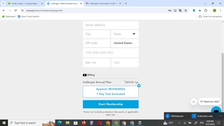This screenshot has width=224, height=126.
Task: Click the password key icon in address bar
Action: click(170, 10)
